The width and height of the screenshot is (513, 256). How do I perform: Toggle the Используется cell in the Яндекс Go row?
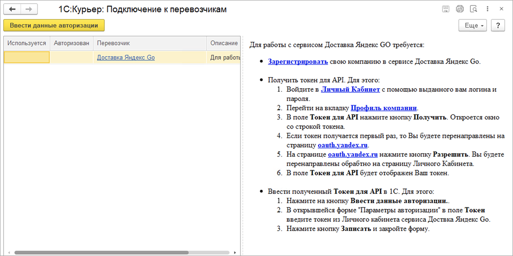[27, 57]
